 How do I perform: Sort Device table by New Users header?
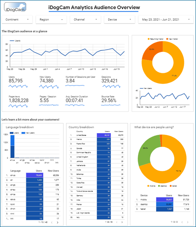click(183, 196)
